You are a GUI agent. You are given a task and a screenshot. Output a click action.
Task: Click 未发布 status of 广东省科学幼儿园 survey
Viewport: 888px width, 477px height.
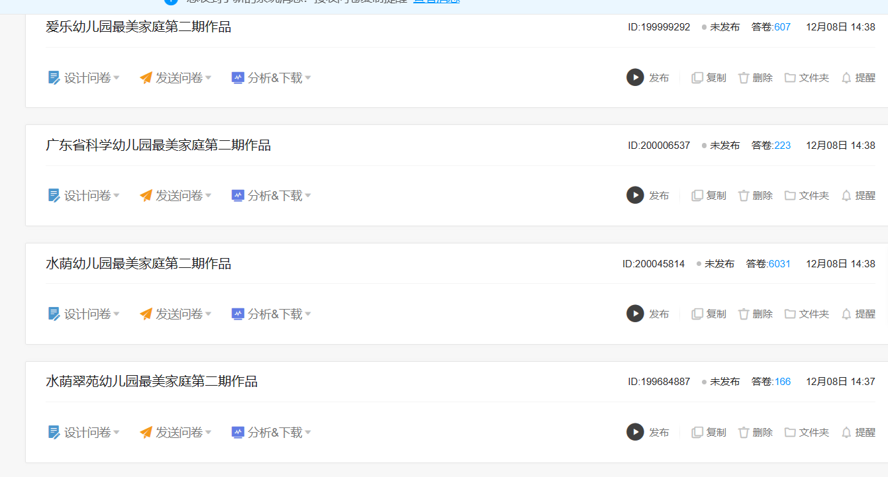click(x=724, y=146)
